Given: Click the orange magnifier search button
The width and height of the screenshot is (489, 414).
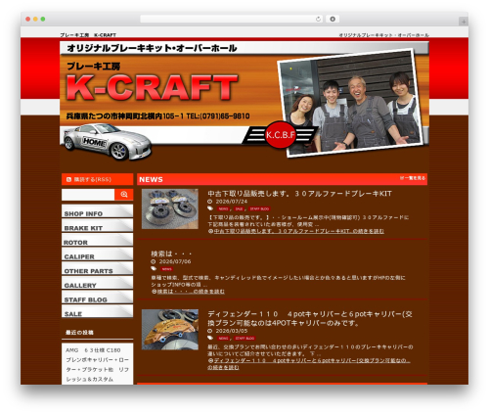Looking at the screenshot, I should pos(124,195).
